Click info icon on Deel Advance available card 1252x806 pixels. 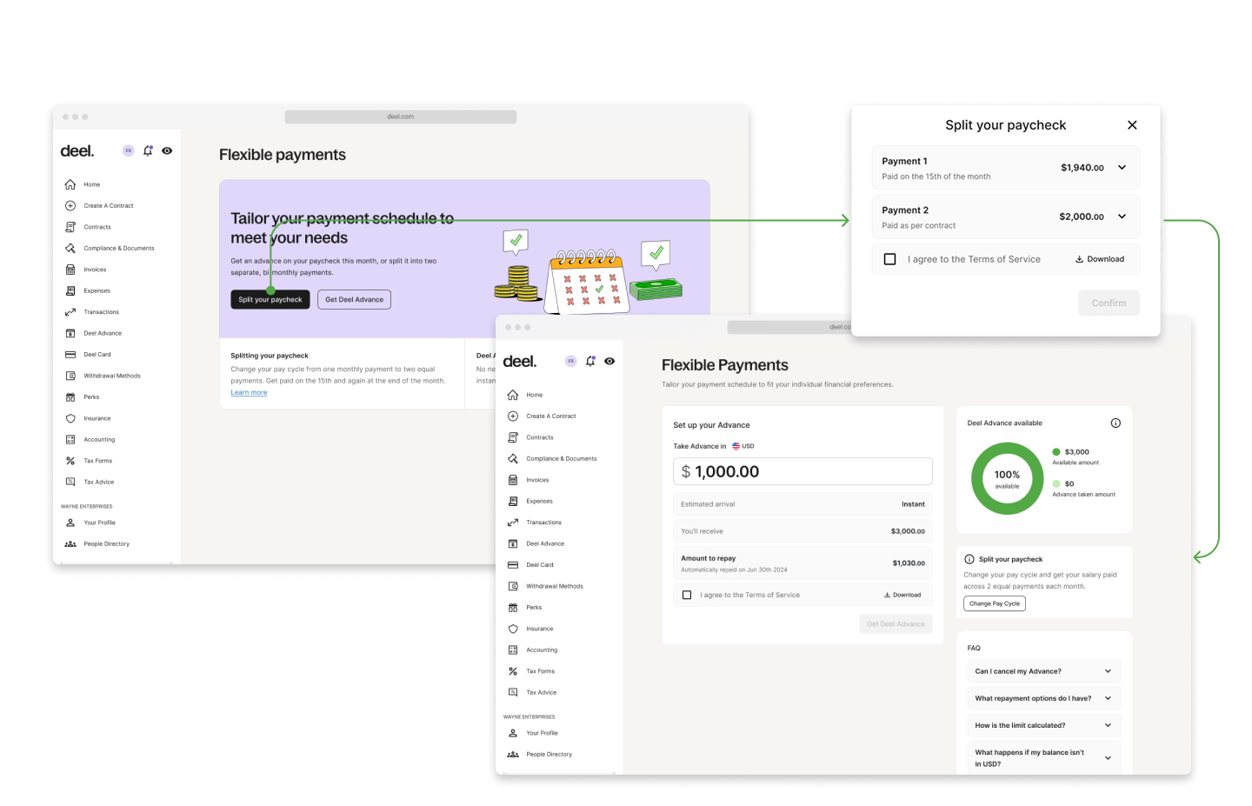1115,423
